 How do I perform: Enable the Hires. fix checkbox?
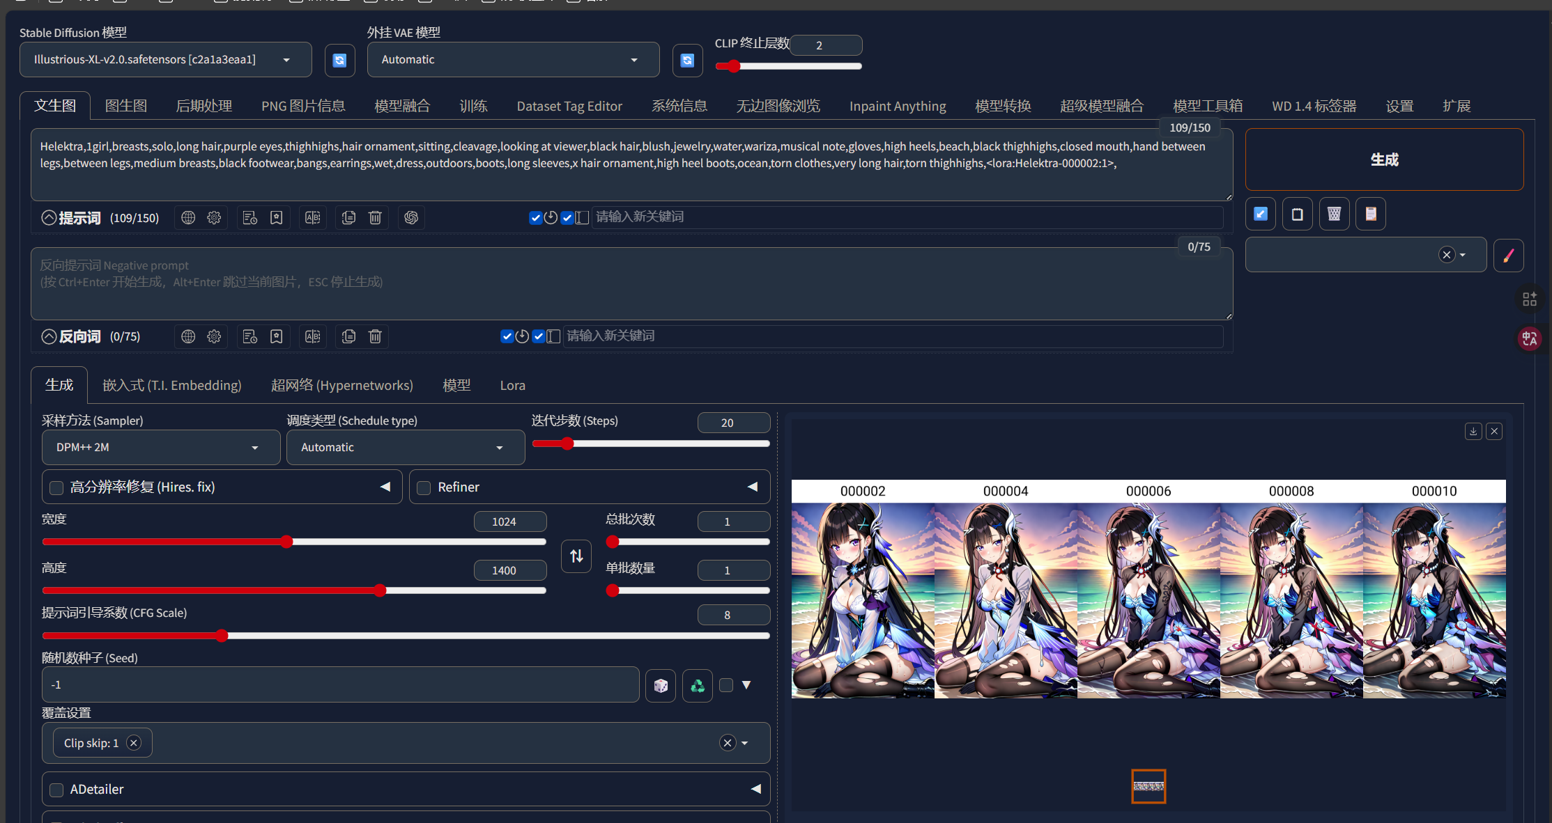point(56,488)
